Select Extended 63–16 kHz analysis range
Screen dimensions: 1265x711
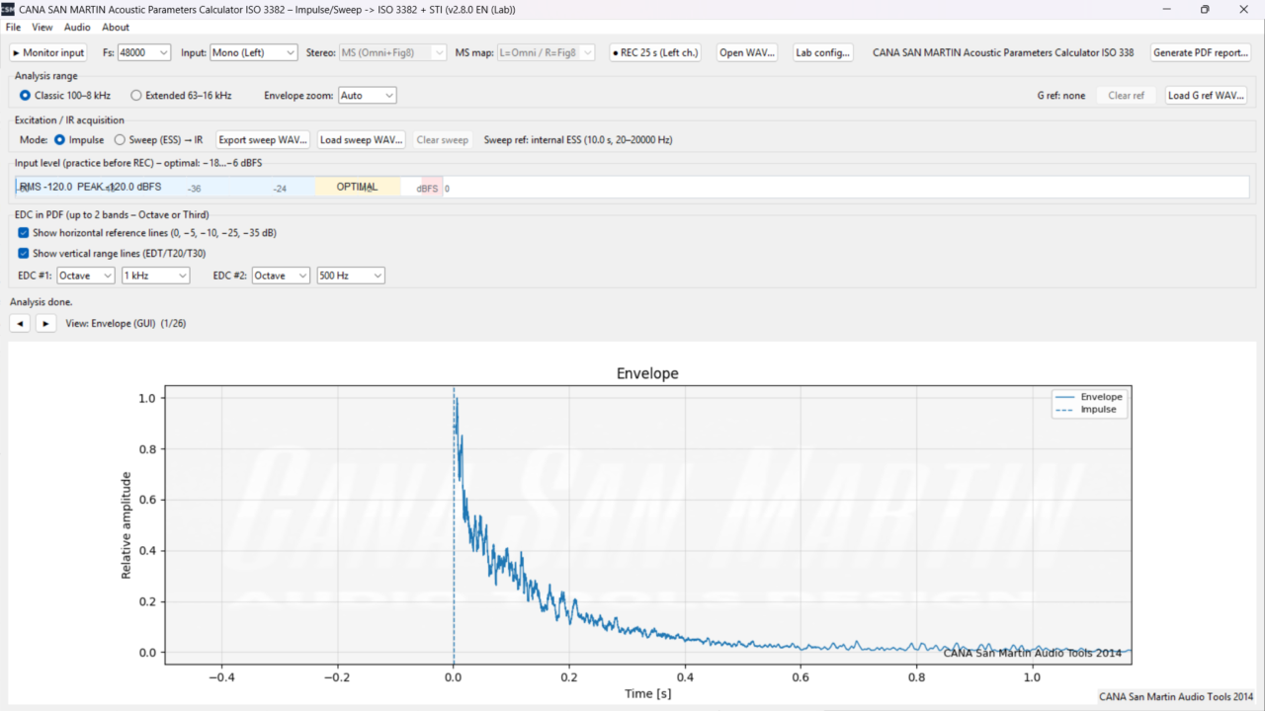click(x=136, y=96)
